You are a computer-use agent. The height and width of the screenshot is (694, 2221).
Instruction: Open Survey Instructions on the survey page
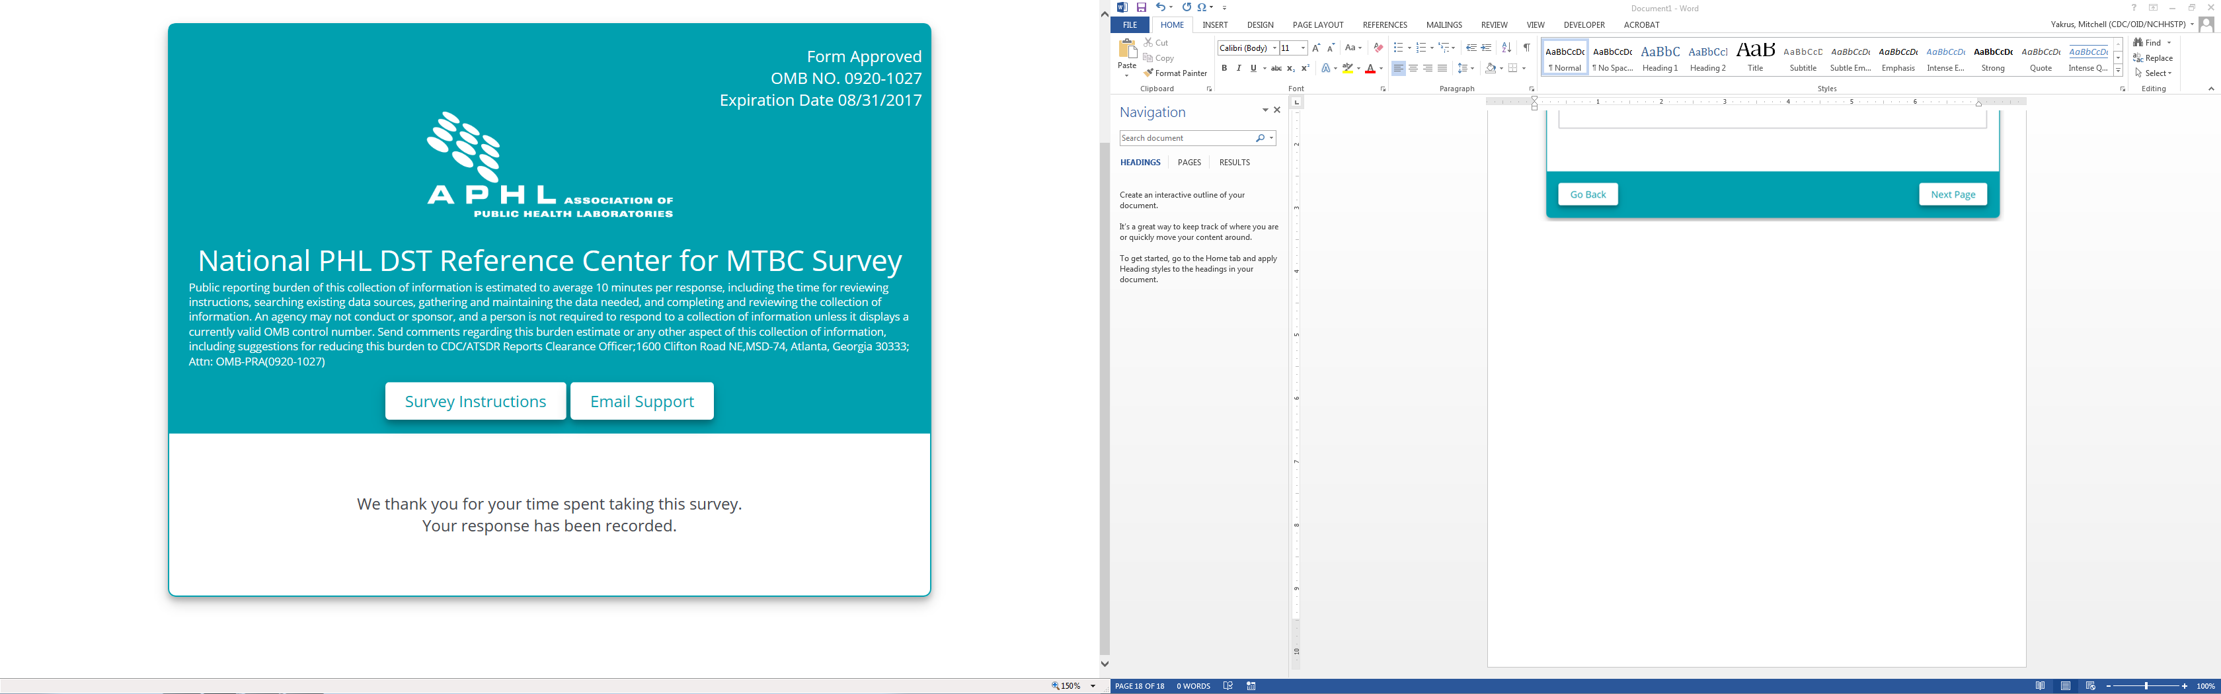tap(475, 401)
